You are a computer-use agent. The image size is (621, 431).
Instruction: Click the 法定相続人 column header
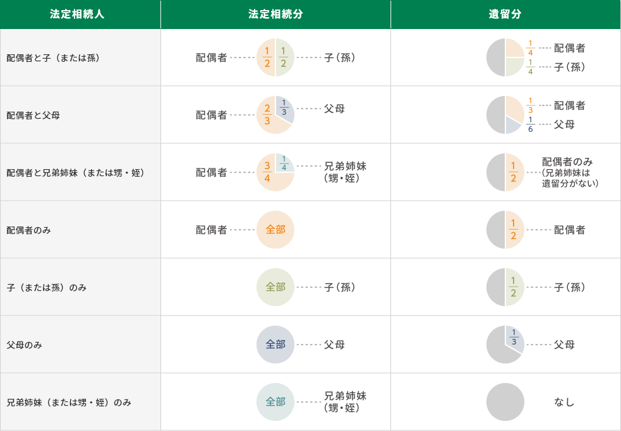tap(80, 14)
